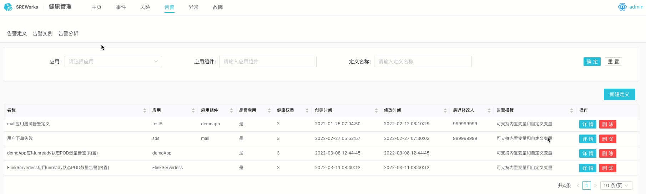
Task: Open the 应用 selection dropdown
Action: (113, 62)
